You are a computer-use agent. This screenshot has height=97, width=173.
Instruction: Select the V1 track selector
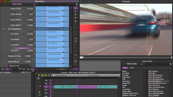click(x=46, y=87)
